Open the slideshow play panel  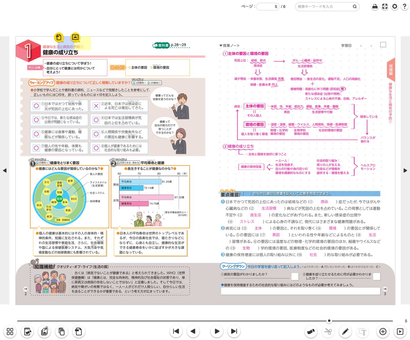400,332
